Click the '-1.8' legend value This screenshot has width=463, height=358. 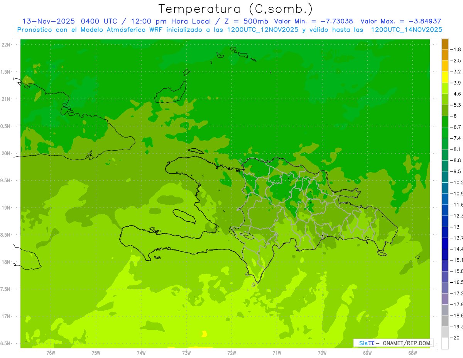coord(456,49)
